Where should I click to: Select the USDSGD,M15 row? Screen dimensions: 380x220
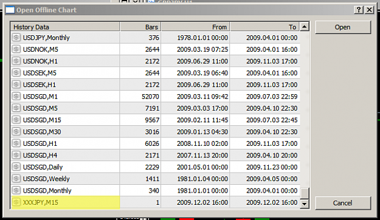tap(156, 120)
